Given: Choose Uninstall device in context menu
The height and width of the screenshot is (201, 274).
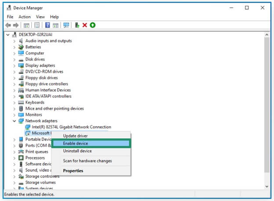Looking at the screenshot, I should [91, 151].
